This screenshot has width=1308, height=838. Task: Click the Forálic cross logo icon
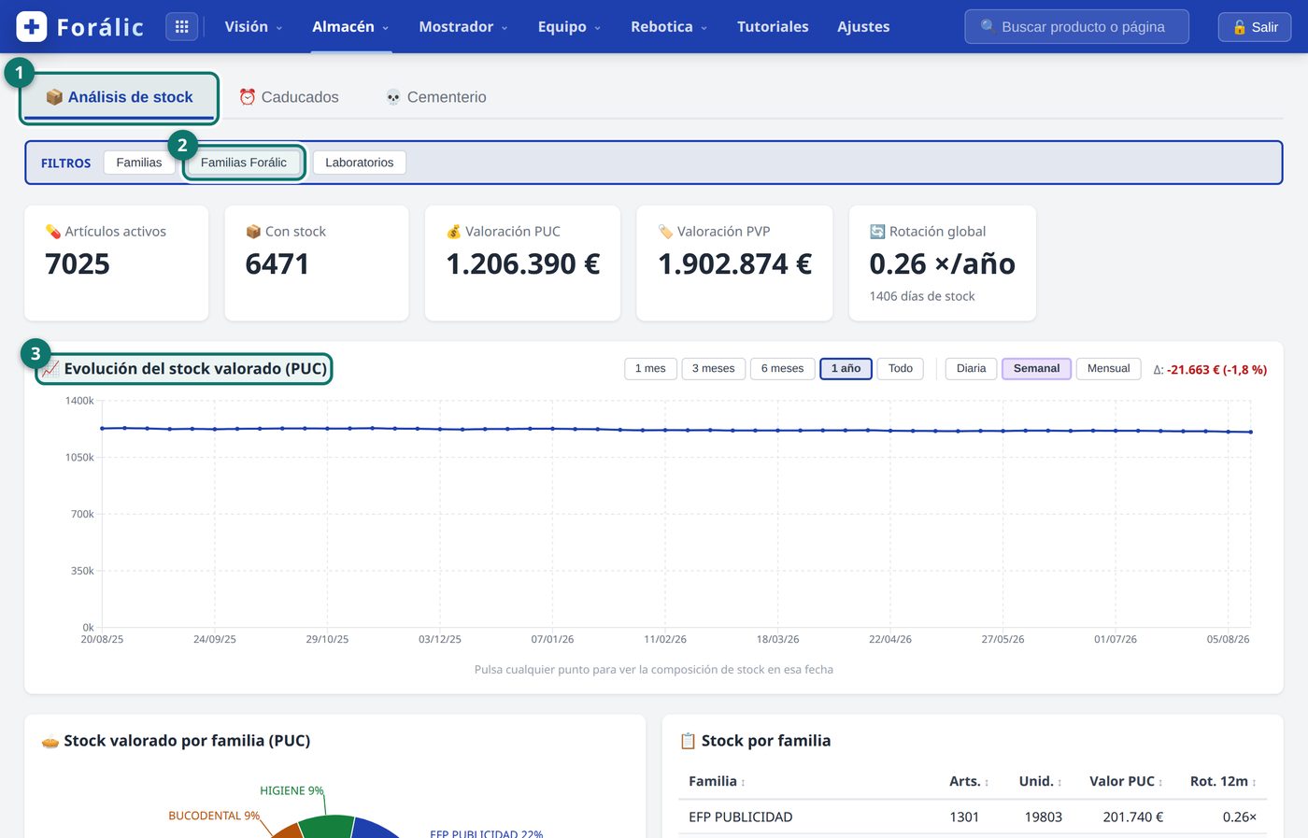[32, 27]
